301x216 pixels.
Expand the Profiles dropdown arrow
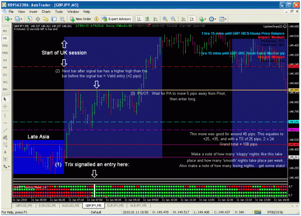coord(21,19)
